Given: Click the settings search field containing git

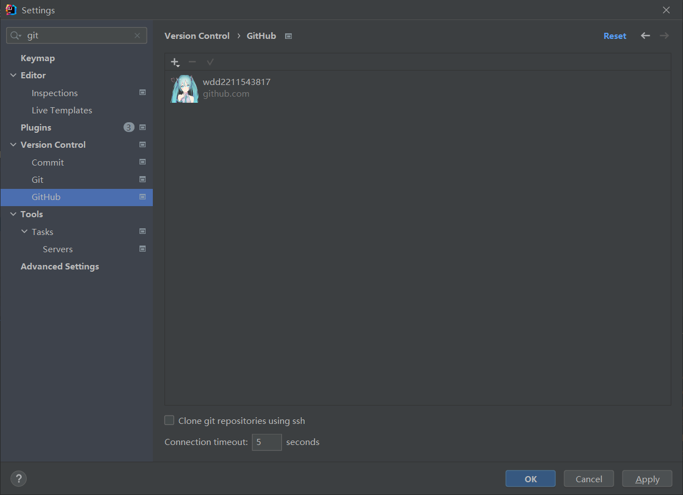Looking at the screenshot, I should [x=77, y=36].
